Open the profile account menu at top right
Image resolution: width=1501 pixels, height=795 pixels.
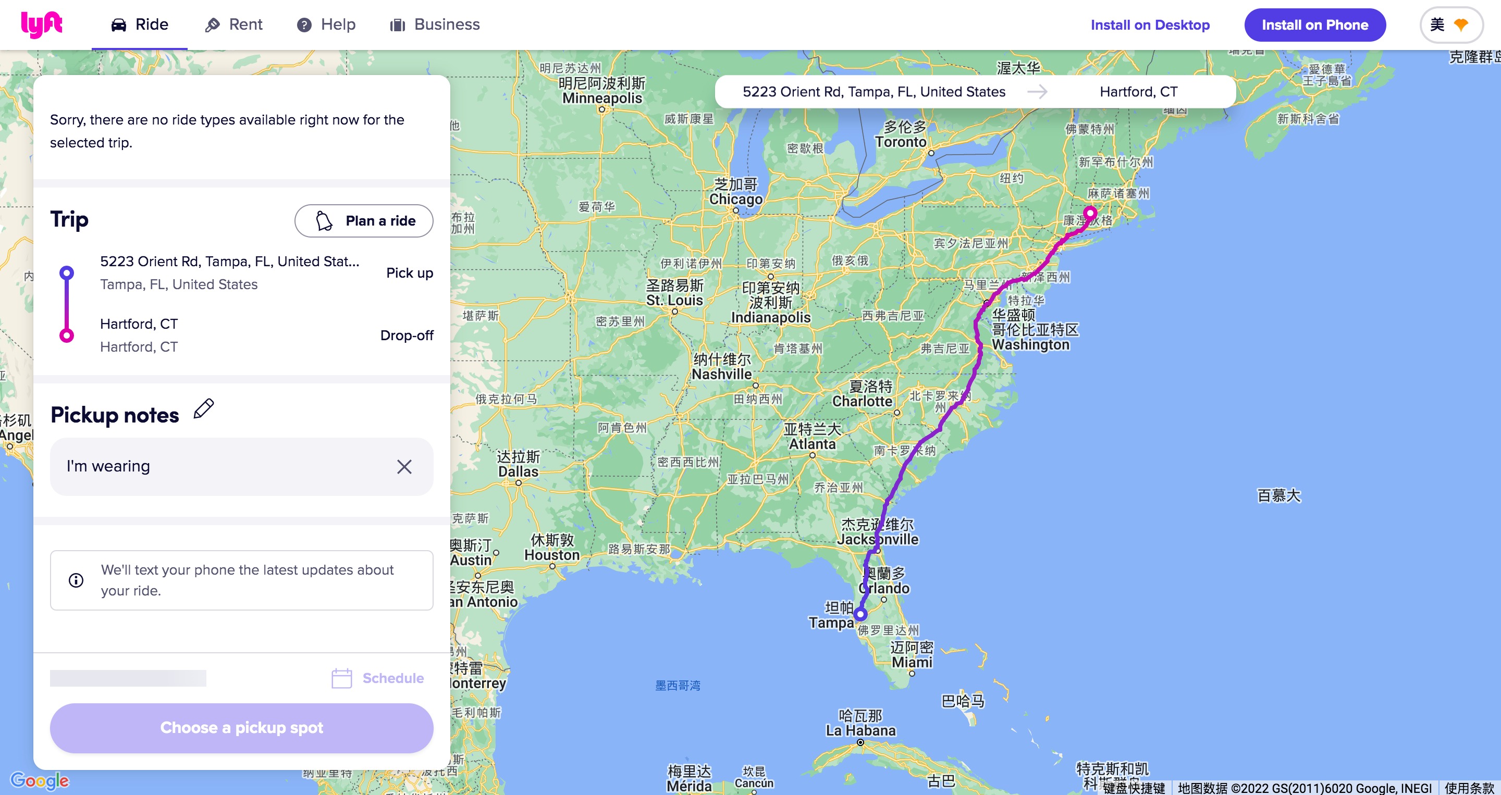[1451, 25]
